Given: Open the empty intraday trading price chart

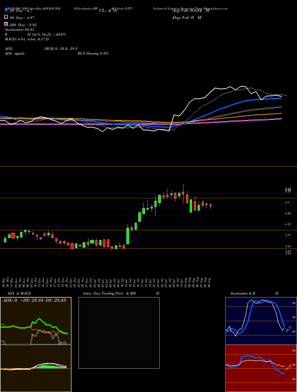Looking at the screenshot, I should click(119, 333).
